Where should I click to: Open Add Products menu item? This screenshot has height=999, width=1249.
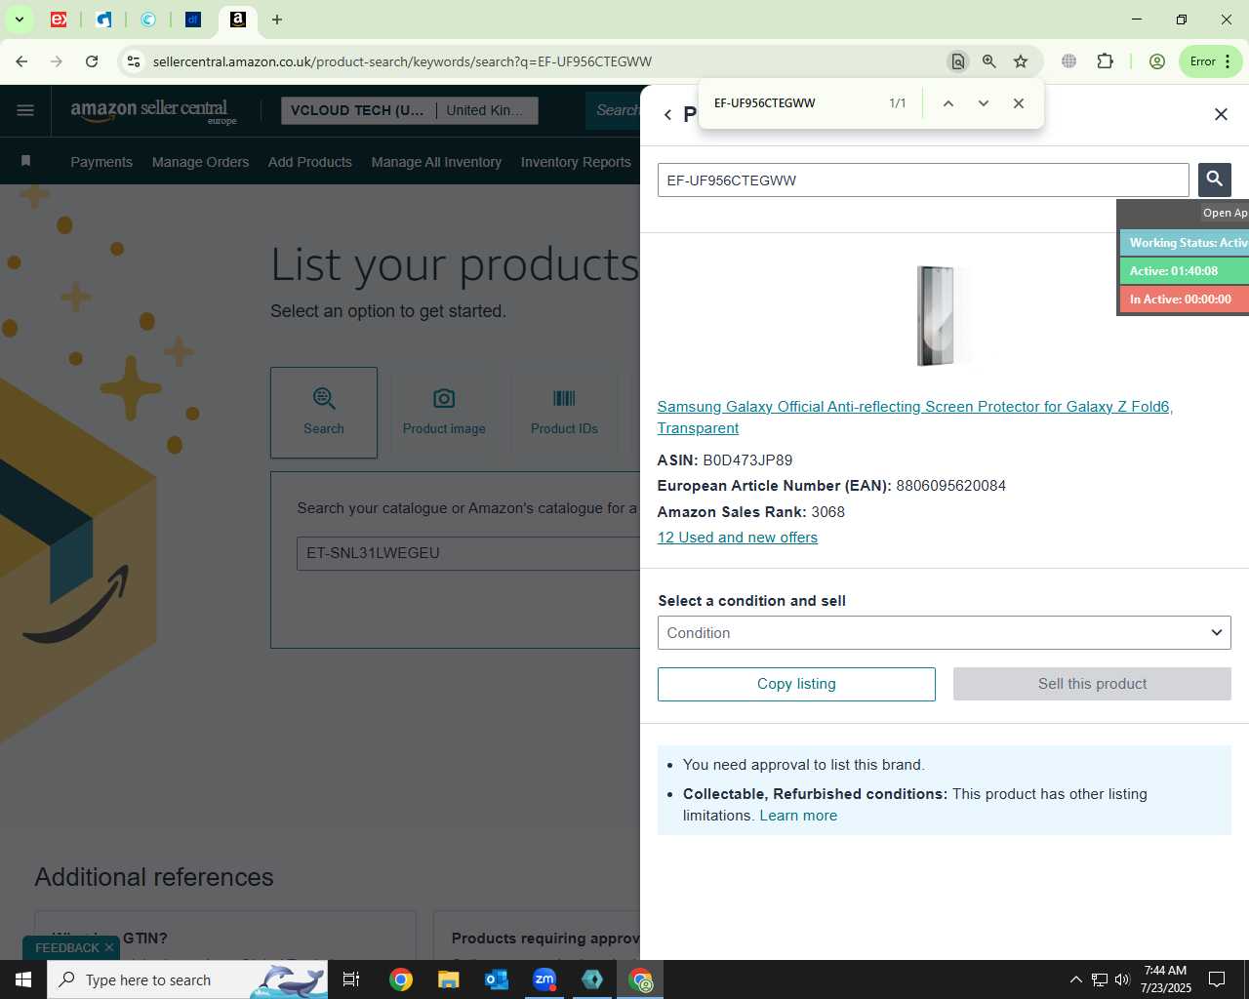pyautogui.click(x=310, y=162)
